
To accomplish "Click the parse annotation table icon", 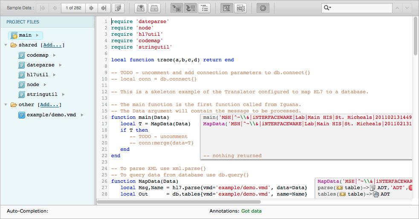I will coord(339,188).
